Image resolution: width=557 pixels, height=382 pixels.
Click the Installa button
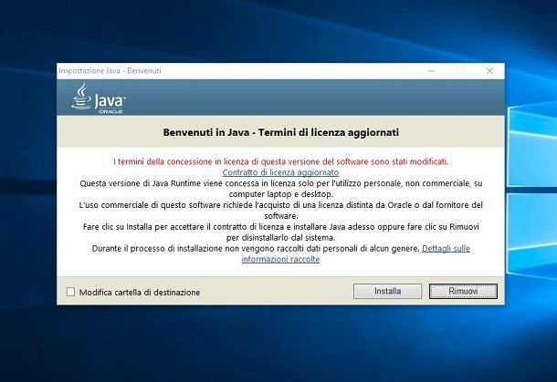(387, 291)
